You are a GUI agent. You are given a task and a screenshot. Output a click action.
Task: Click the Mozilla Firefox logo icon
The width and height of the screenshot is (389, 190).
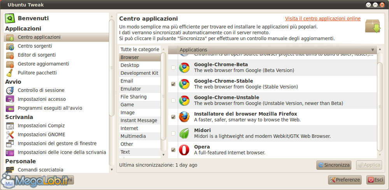click(184, 117)
